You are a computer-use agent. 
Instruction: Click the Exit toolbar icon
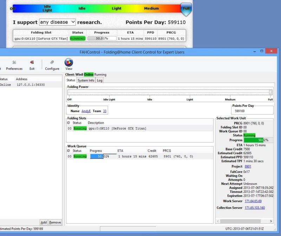[32, 65]
